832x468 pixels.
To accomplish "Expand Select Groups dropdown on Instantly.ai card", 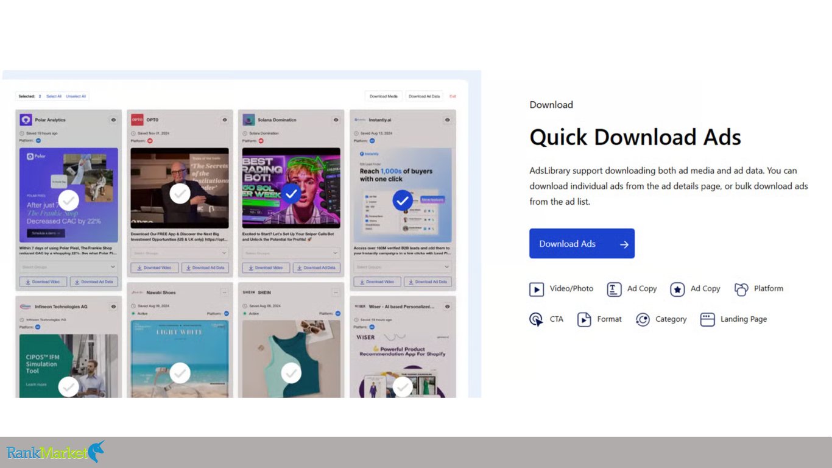I will pyautogui.click(x=403, y=267).
